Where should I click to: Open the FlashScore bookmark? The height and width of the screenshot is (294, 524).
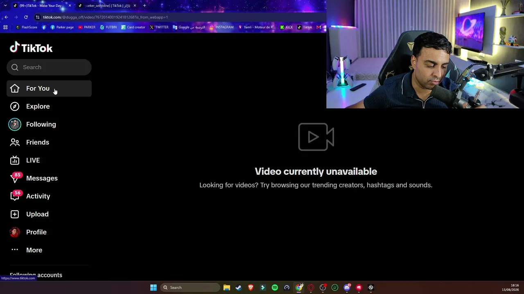point(27,27)
